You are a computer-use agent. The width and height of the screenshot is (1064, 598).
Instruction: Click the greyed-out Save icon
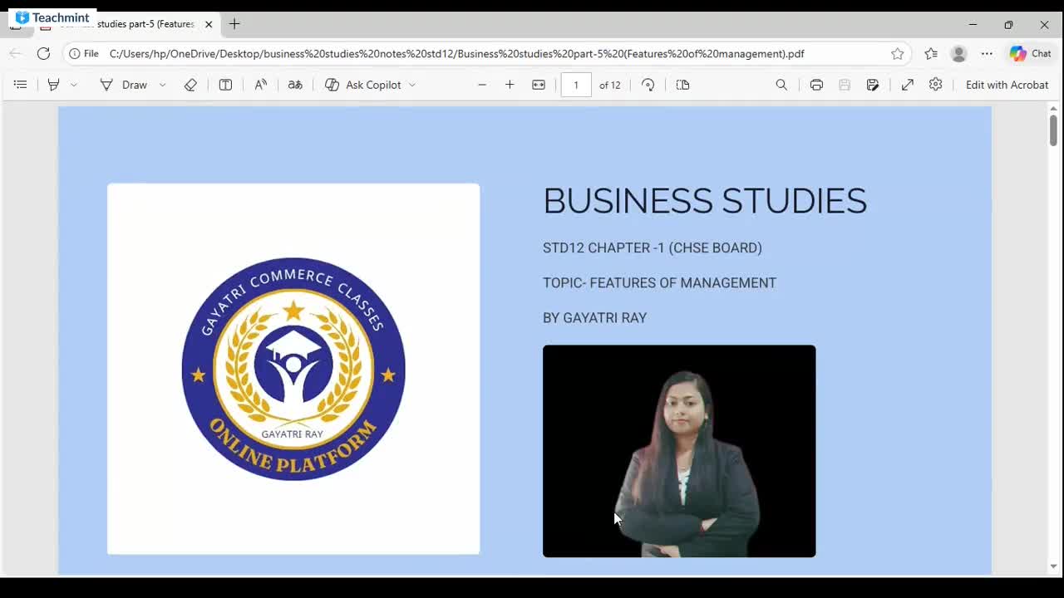tap(845, 85)
